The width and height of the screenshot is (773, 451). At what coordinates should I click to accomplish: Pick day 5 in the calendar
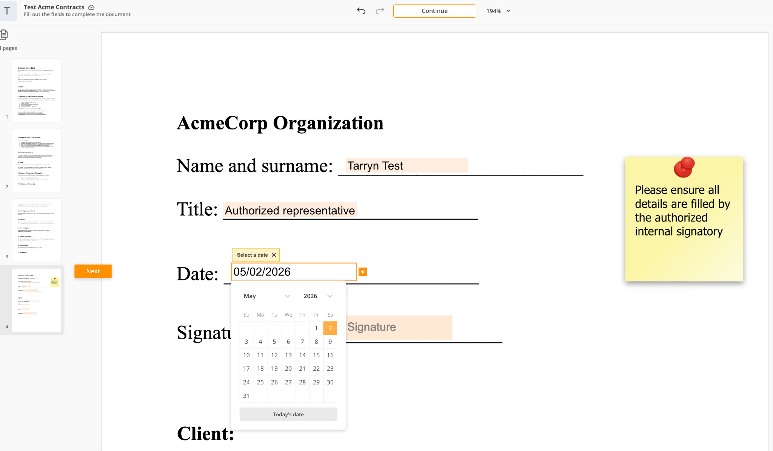click(x=274, y=342)
